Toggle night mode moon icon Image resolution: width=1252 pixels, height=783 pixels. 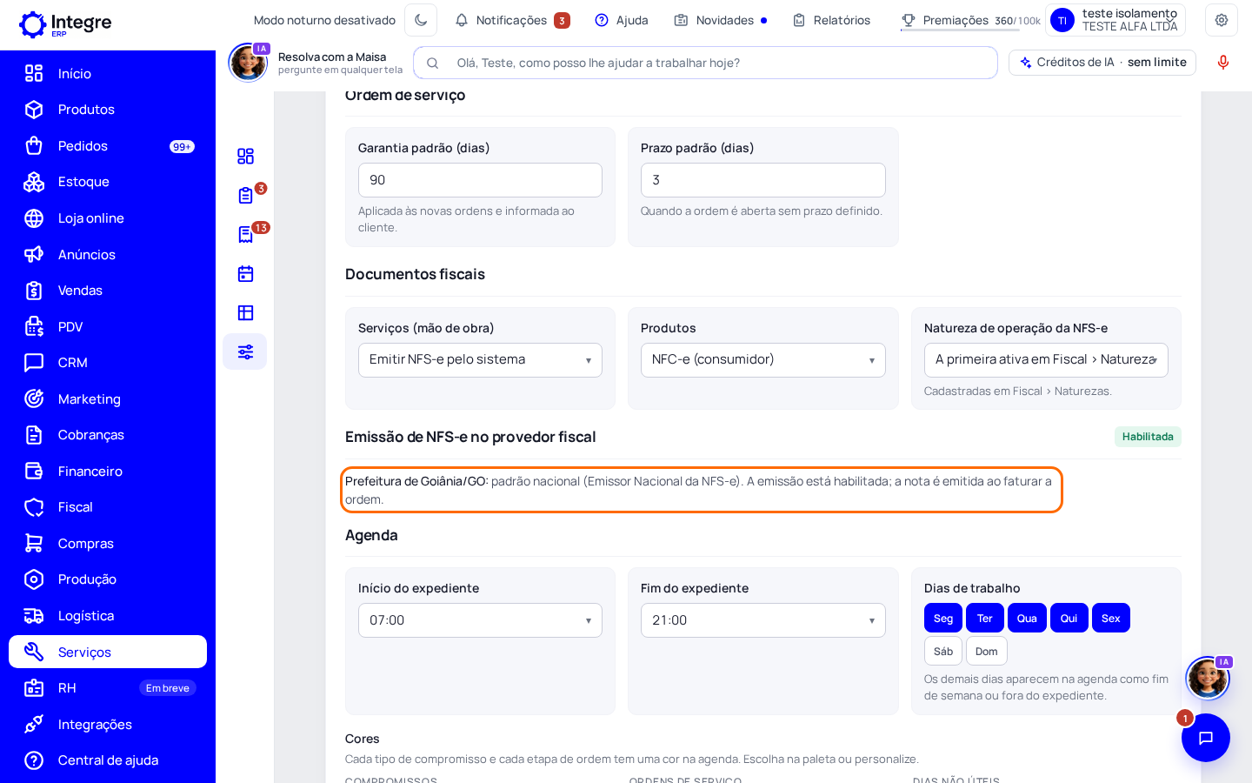[421, 20]
